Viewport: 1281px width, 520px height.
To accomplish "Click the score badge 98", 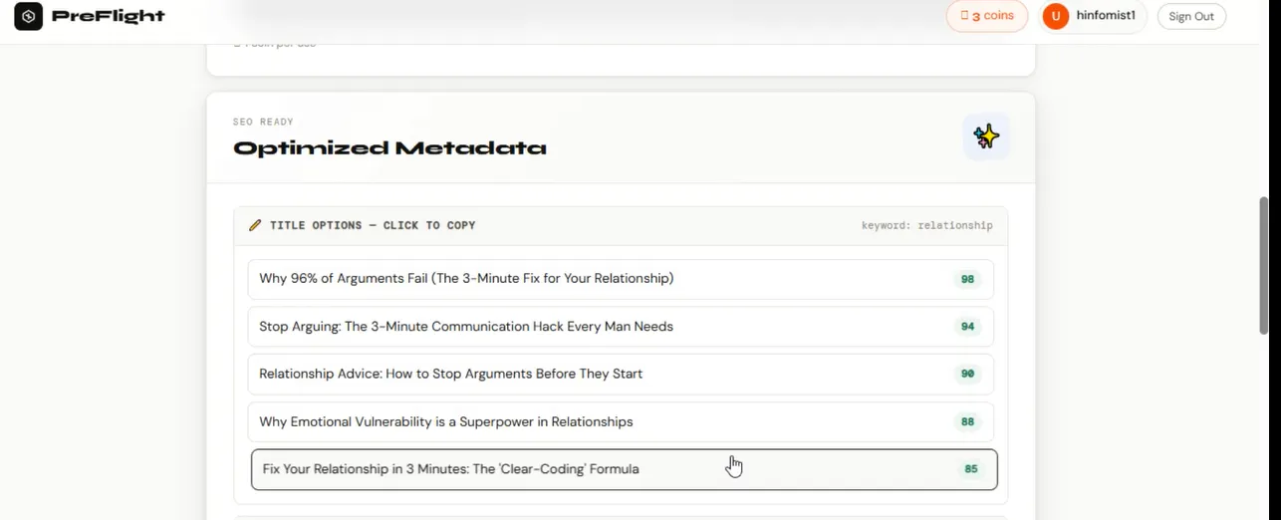I will (967, 279).
